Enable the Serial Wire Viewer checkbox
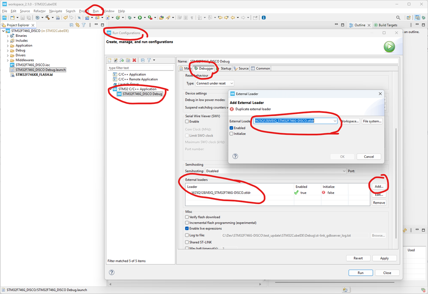Screen dimensions: 428x294 point(187,122)
